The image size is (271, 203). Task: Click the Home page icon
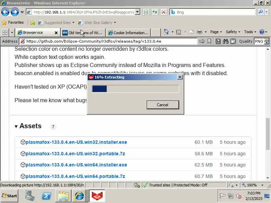166,32
